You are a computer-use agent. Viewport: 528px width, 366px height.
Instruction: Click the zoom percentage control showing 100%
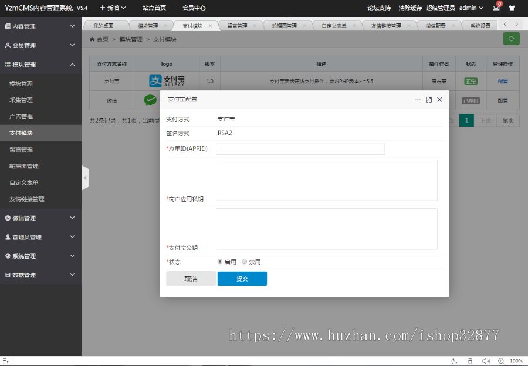point(516,361)
